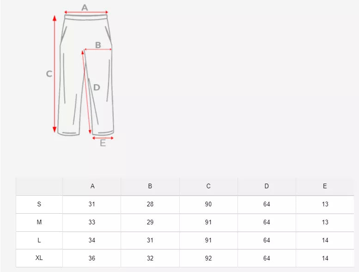
Task: Click the letter E hem label on diagram
Action: point(103,143)
